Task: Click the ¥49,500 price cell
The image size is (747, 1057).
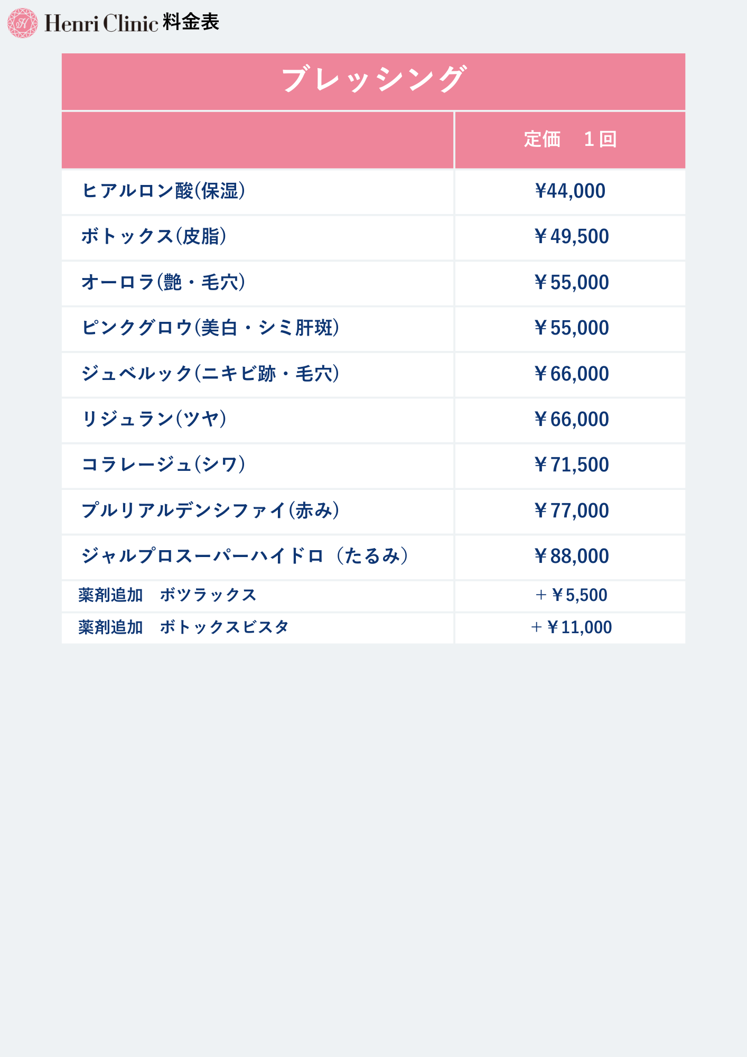Action: pos(571,237)
